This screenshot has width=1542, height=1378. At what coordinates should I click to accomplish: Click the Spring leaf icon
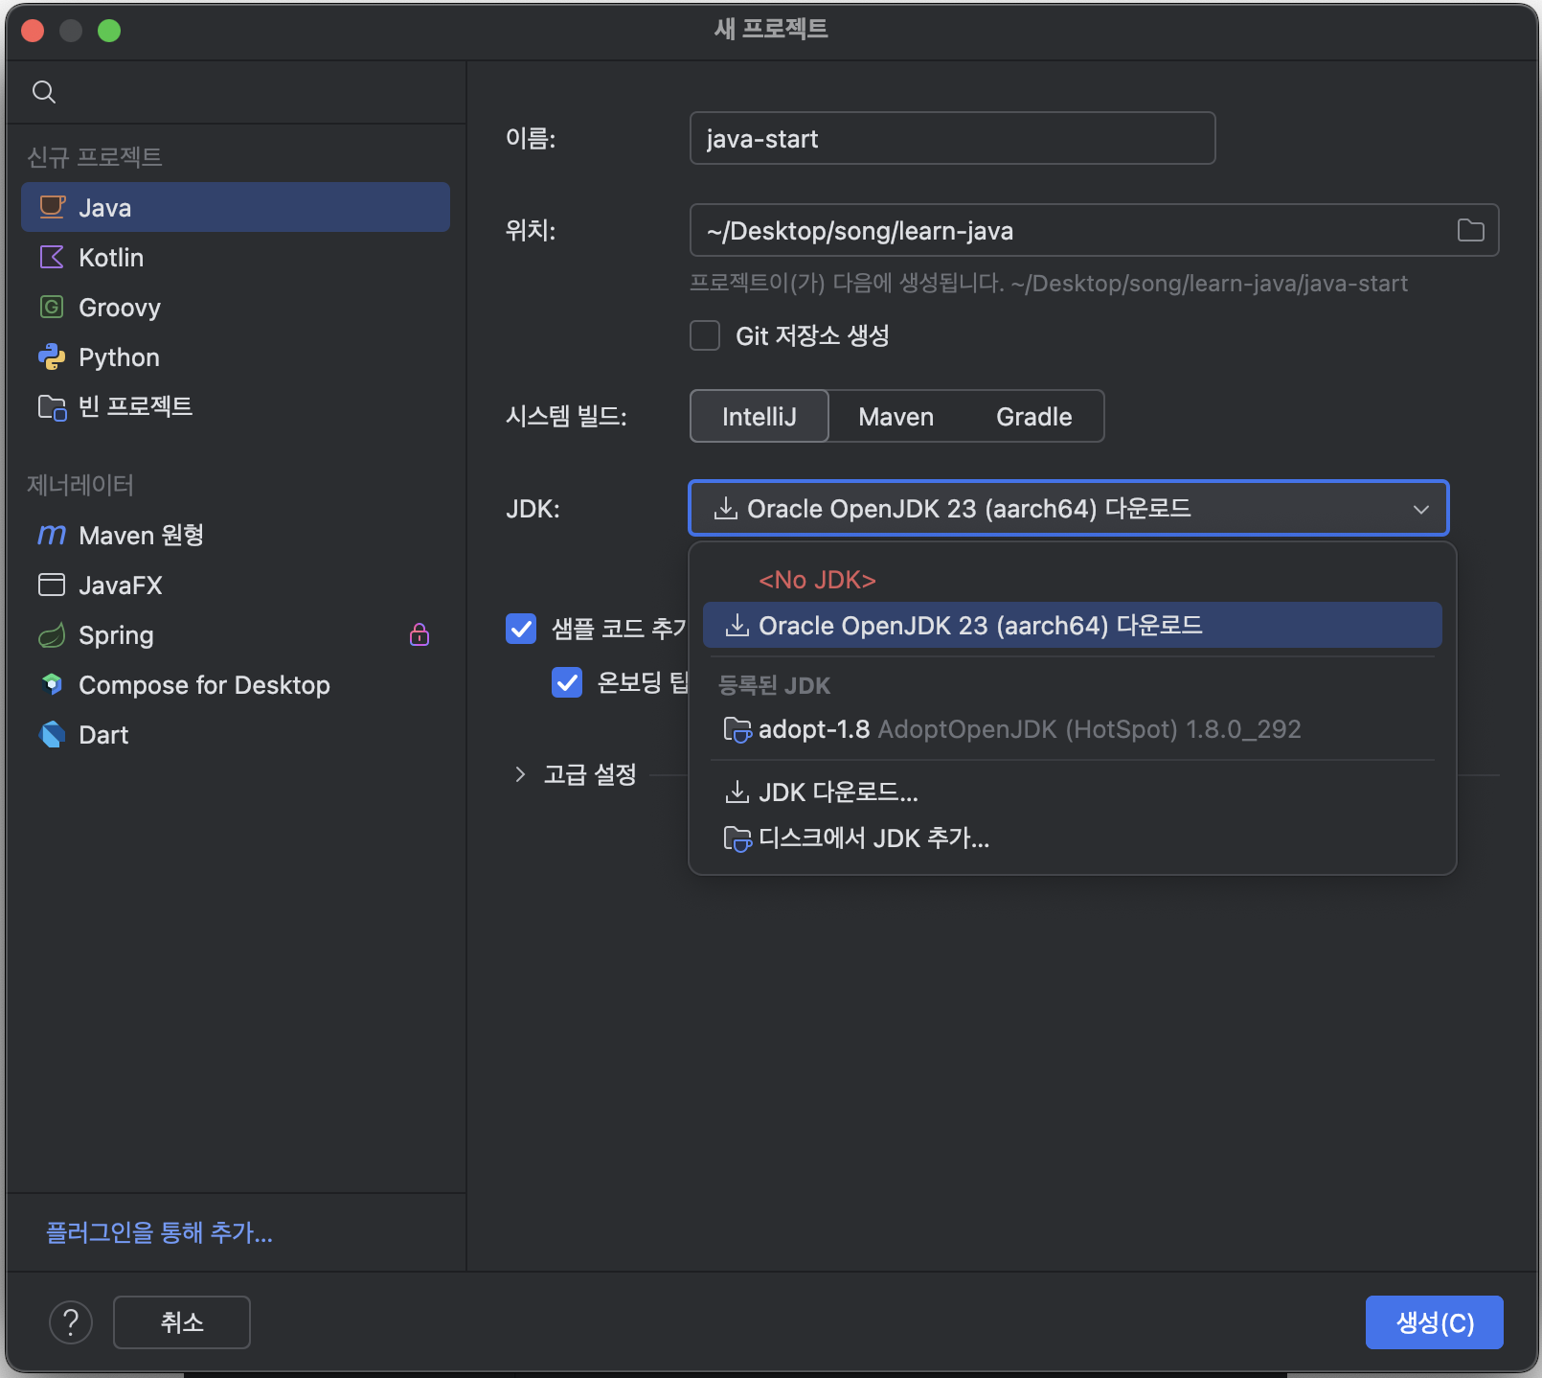(x=52, y=634)
